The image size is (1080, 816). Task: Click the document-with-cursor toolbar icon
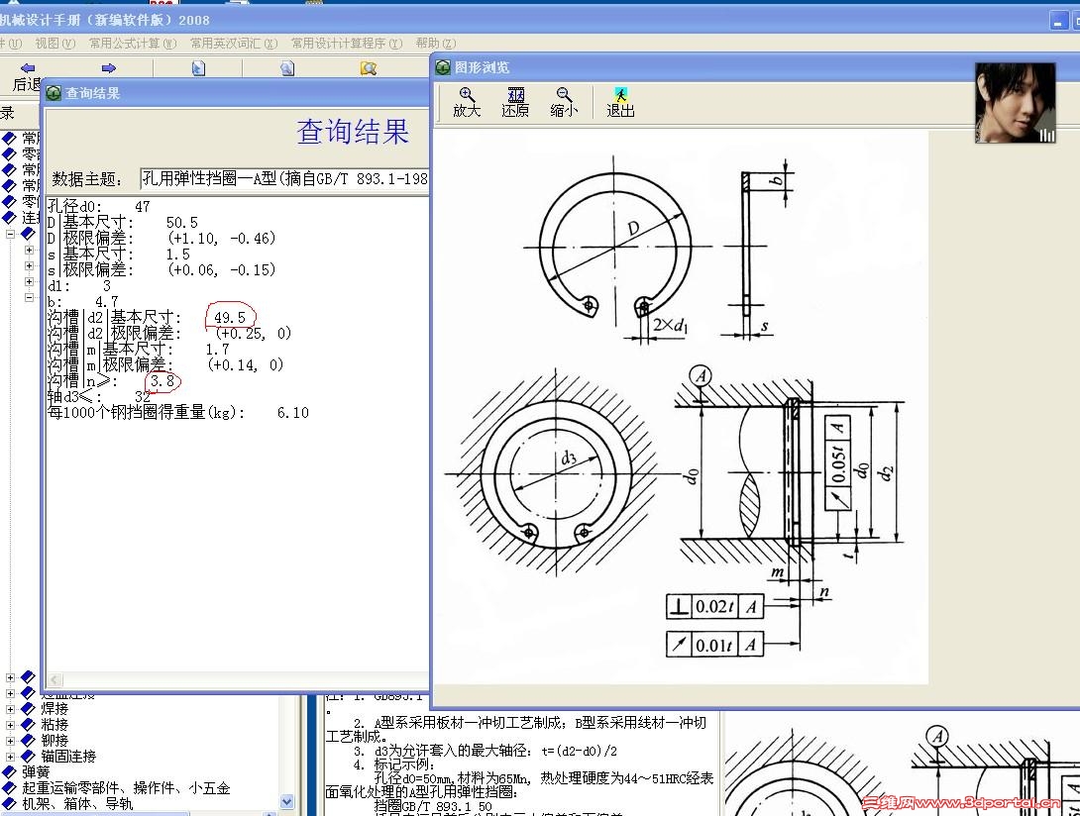point(198,68)
